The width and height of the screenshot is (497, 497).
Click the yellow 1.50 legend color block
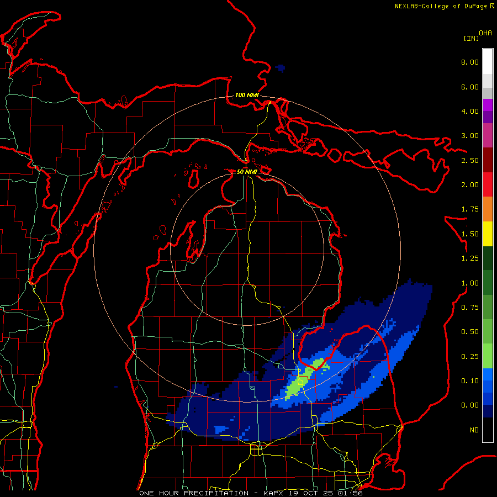[488, 234]
